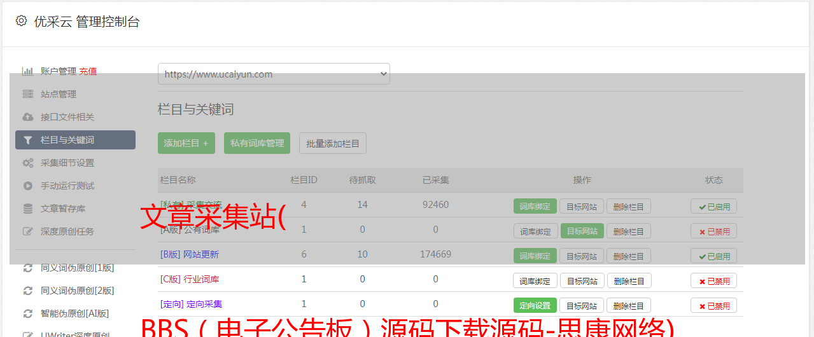The width and height of the screenshot is (814, 337).
Task: Delete the [C版] 行业词库 column
Action: [x=629, y=280]
